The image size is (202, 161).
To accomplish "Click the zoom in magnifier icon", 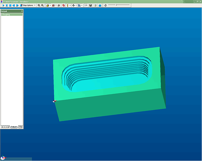I will pos(39,5).
